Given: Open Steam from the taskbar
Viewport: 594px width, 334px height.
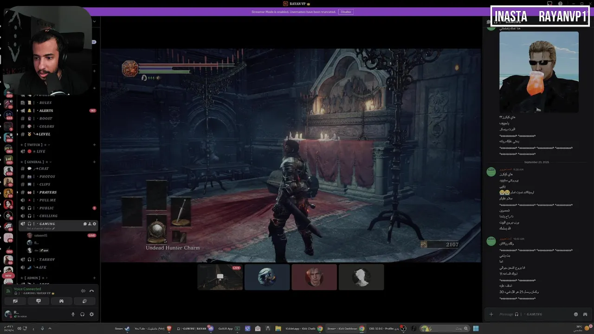Looking at the screenshot, I should 123,328.
